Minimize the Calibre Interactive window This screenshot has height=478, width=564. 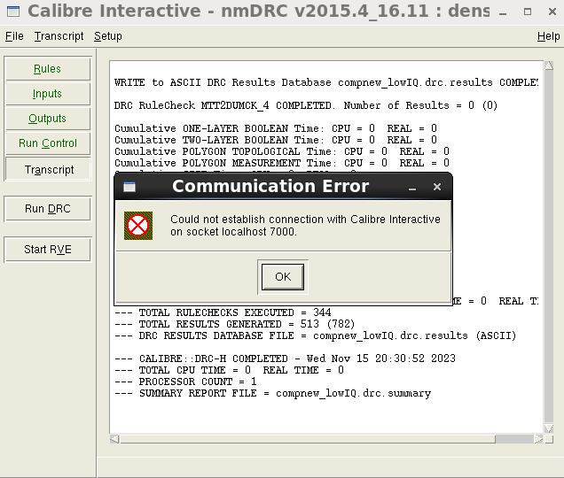pyautogui.click(x=503, y=12)
